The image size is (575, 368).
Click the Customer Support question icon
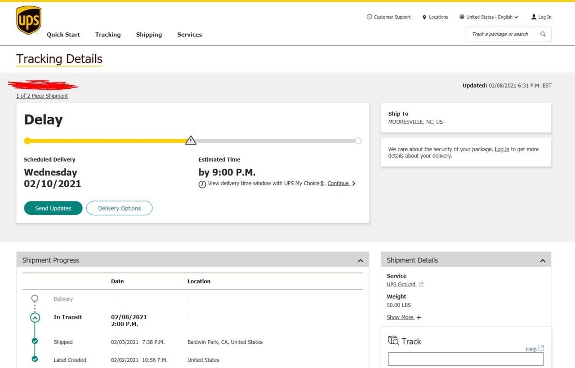[x=370, y=17]
